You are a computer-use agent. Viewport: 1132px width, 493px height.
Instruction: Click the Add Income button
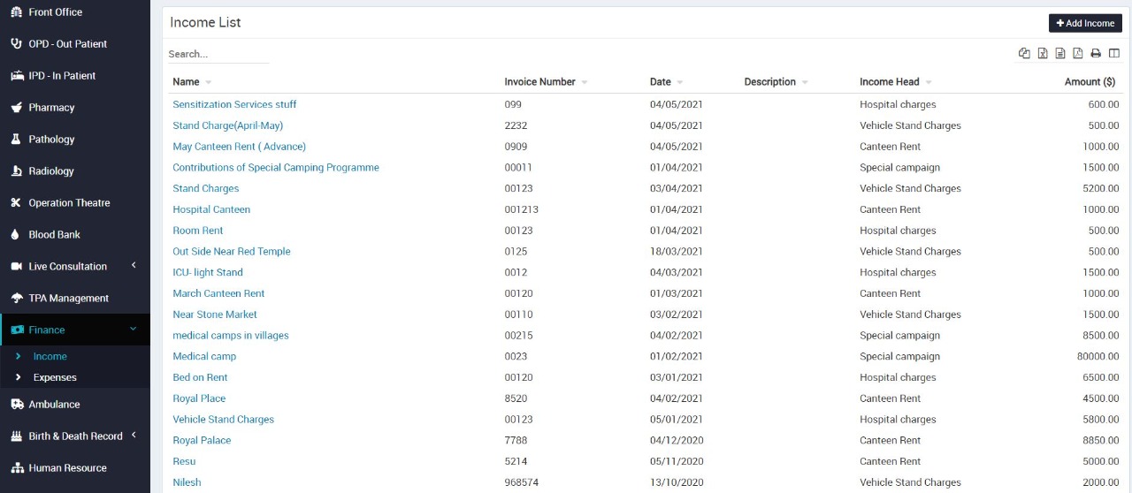[x=1085, y=23]
